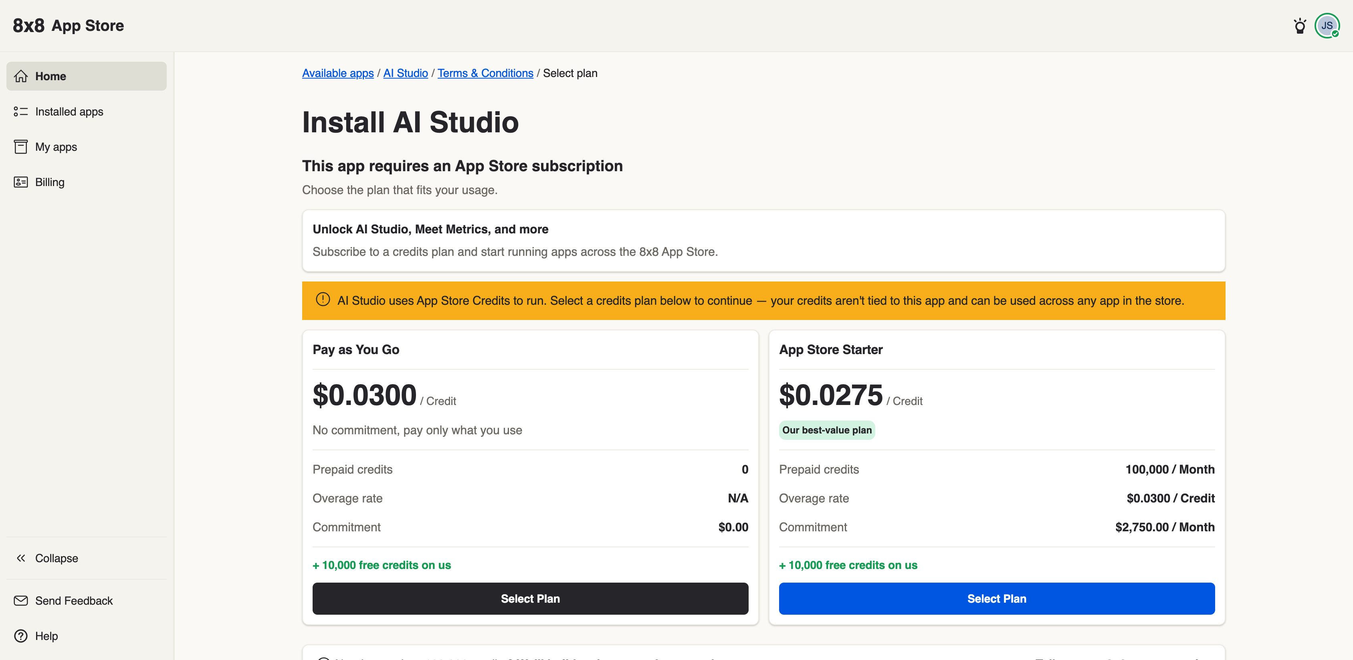The width and height of the screenshot is (1353, 660).
Task: Click Pay as You Go overage rate N/A
Action: click(x=737, y=499)
